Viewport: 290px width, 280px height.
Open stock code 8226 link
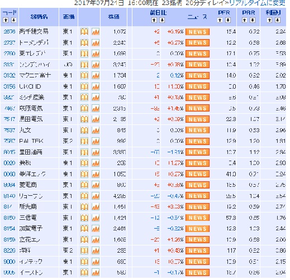pyautogui.click(x=9, y=250)
